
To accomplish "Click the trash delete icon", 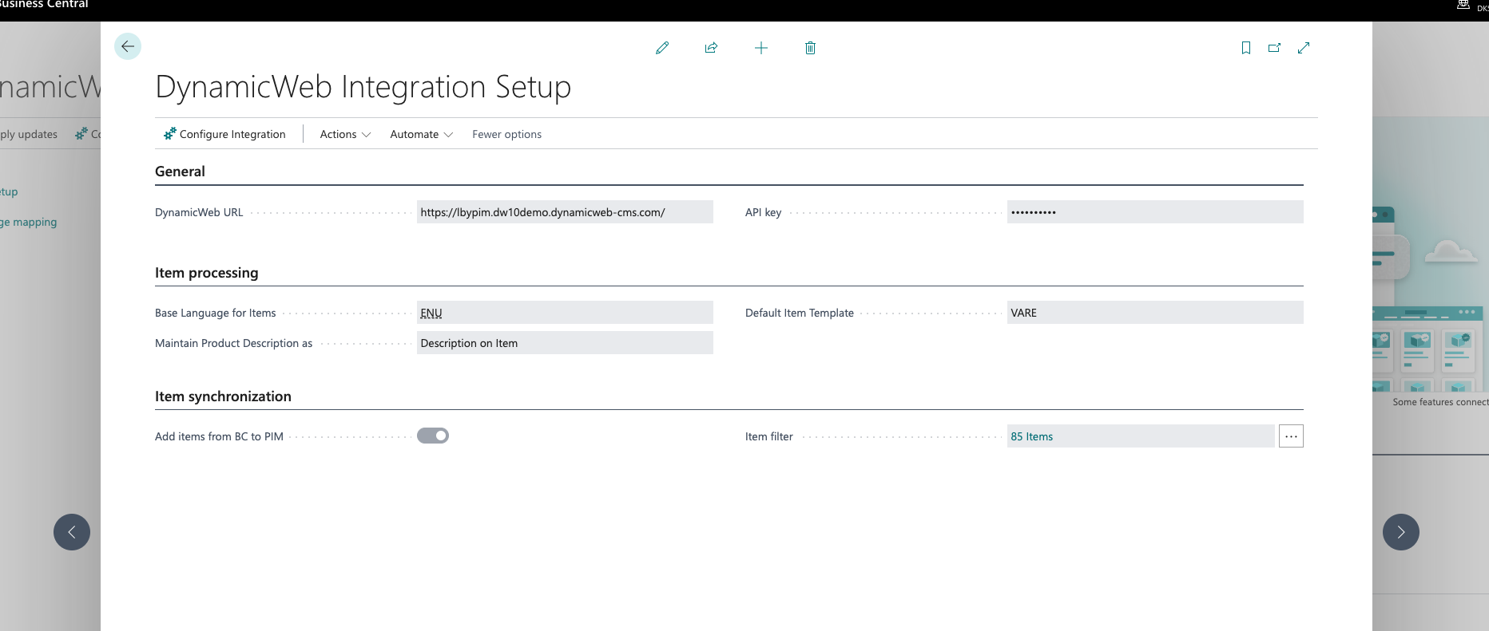I will 810,48.
